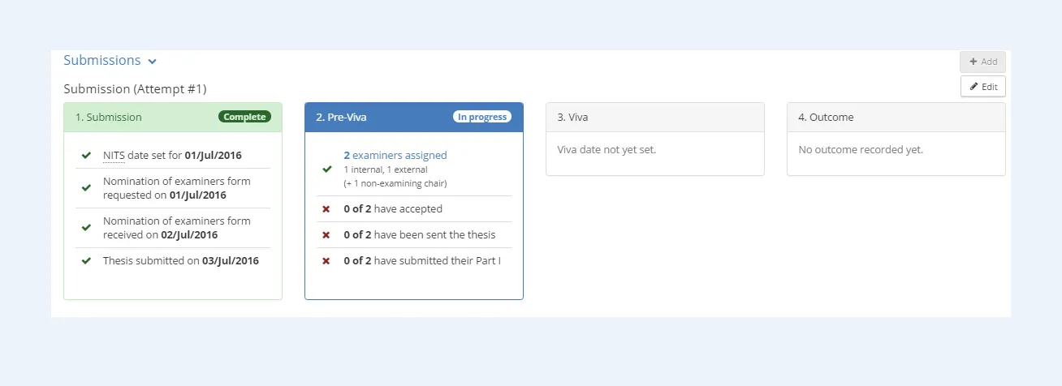Image resolution: width=1062 pixels, height=386 pixels.
Task: Select the 2. Pre-Viva stage header
Action: pos(341,118)
